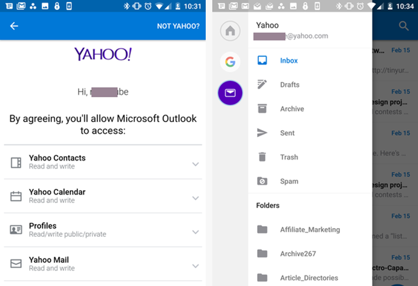418x286 pixels.
Task: Tap the Folders section heading
Action: point(268,206)
